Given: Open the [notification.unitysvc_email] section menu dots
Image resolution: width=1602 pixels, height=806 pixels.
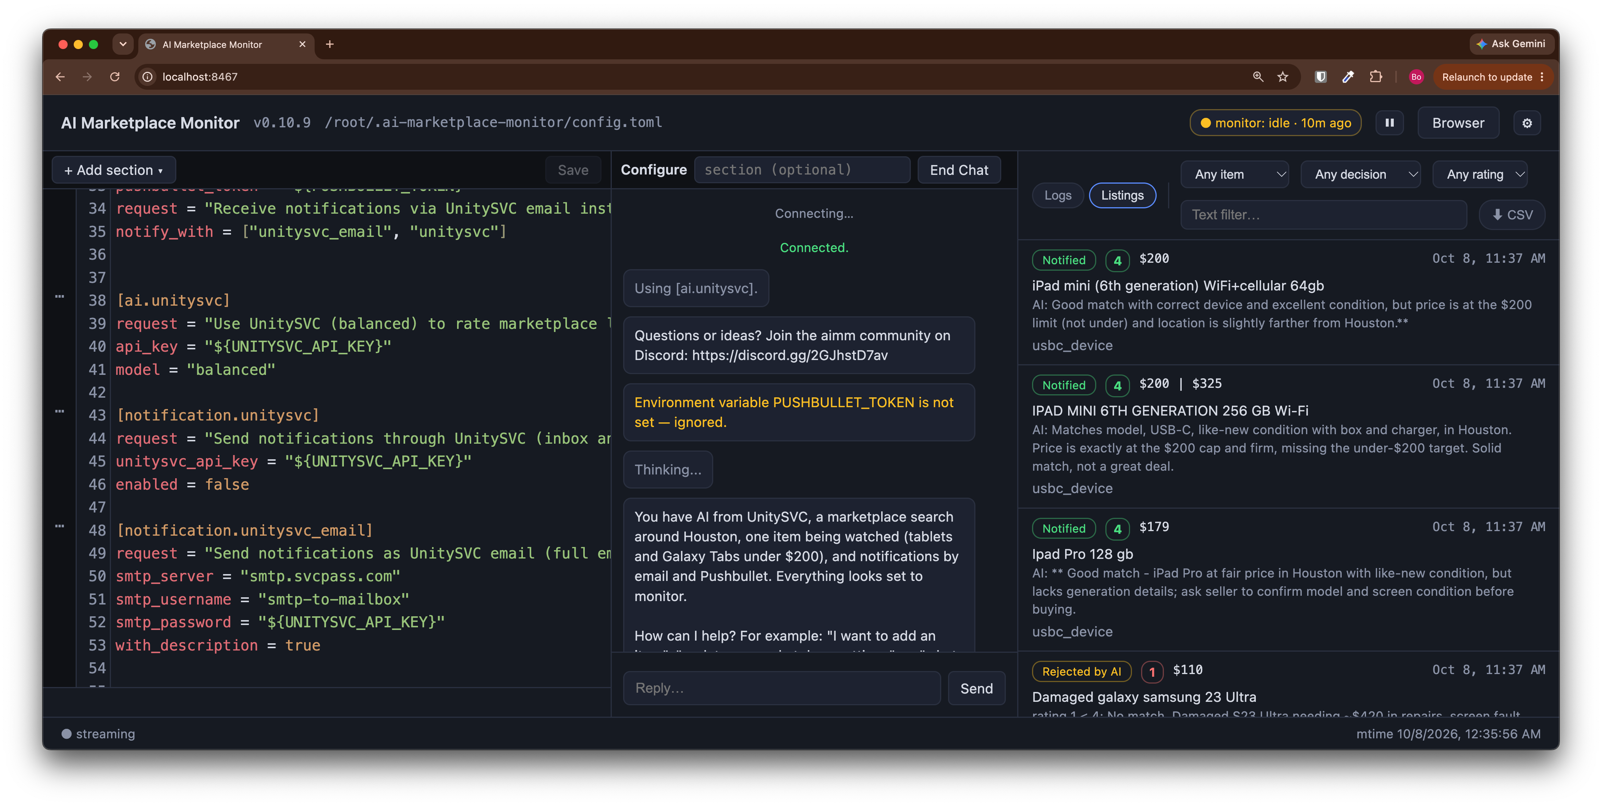Looking at the screenshot, I should [x=60, y=527].
